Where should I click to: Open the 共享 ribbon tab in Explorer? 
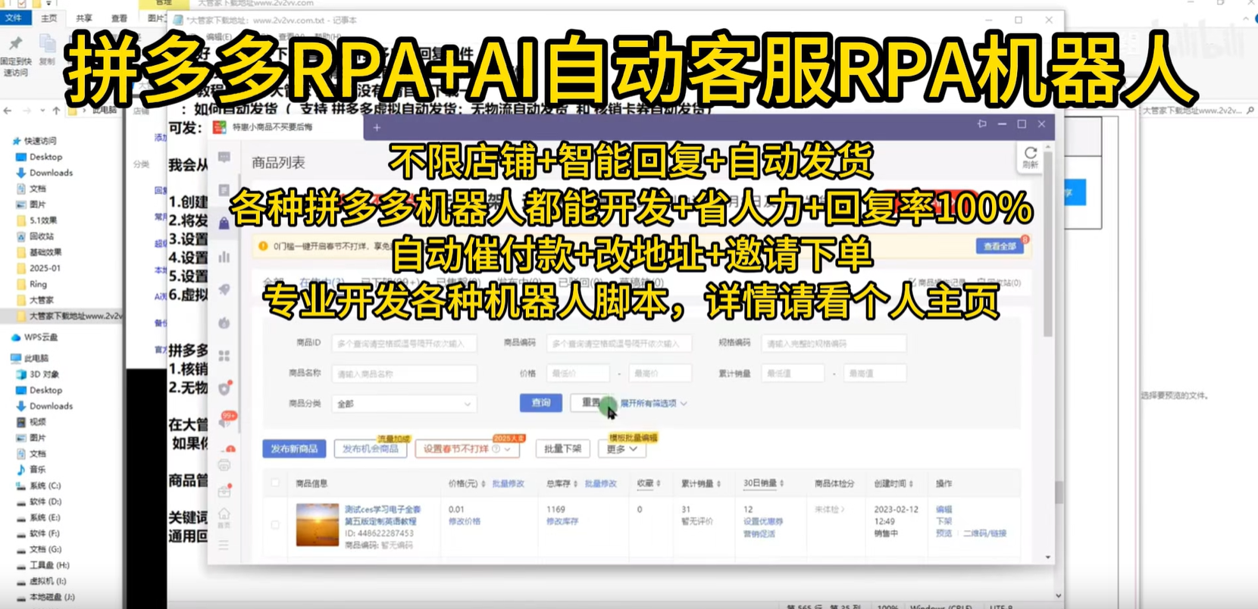point(84,17)
